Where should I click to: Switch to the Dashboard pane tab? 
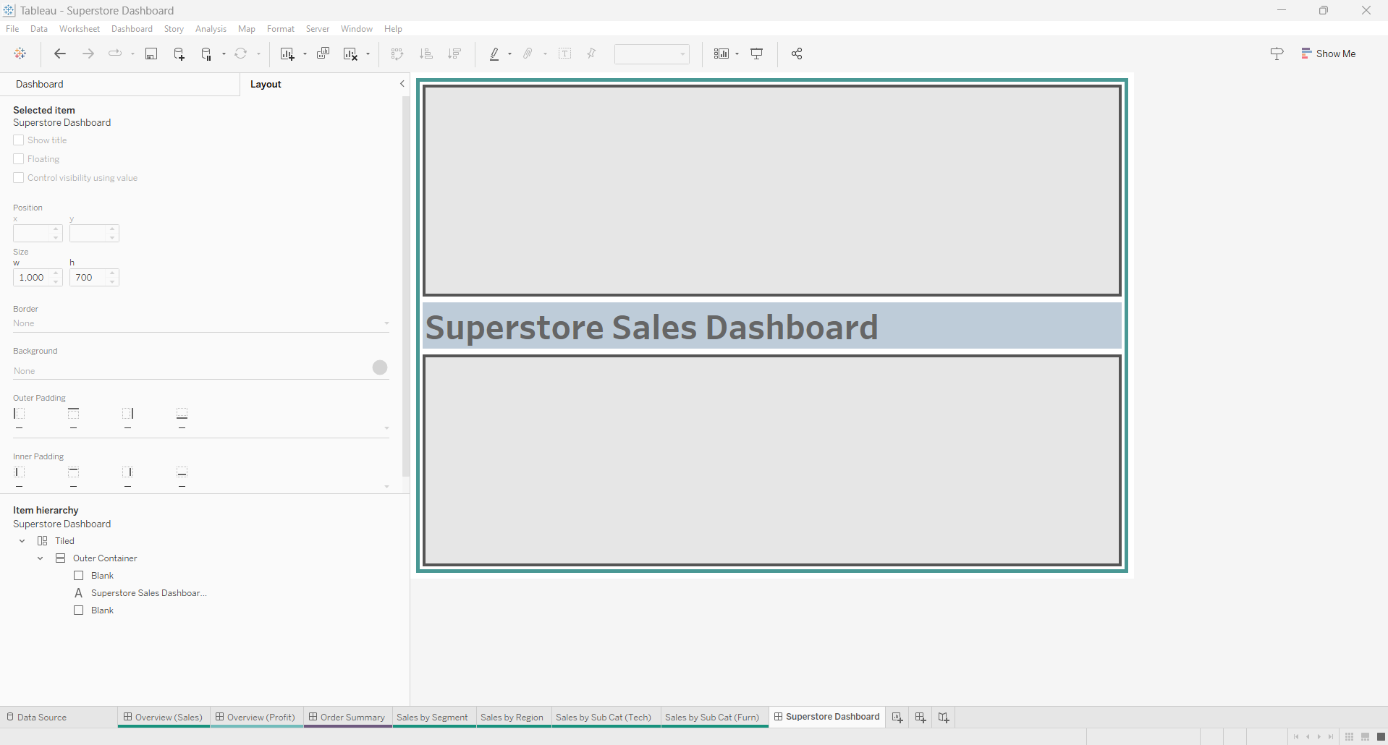[120, 84]
